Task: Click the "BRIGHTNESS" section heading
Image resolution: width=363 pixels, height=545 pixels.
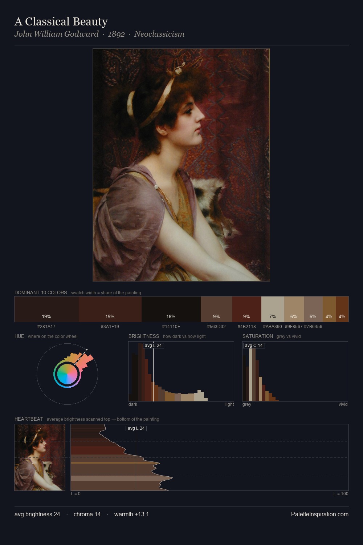Action: point(144,336)
